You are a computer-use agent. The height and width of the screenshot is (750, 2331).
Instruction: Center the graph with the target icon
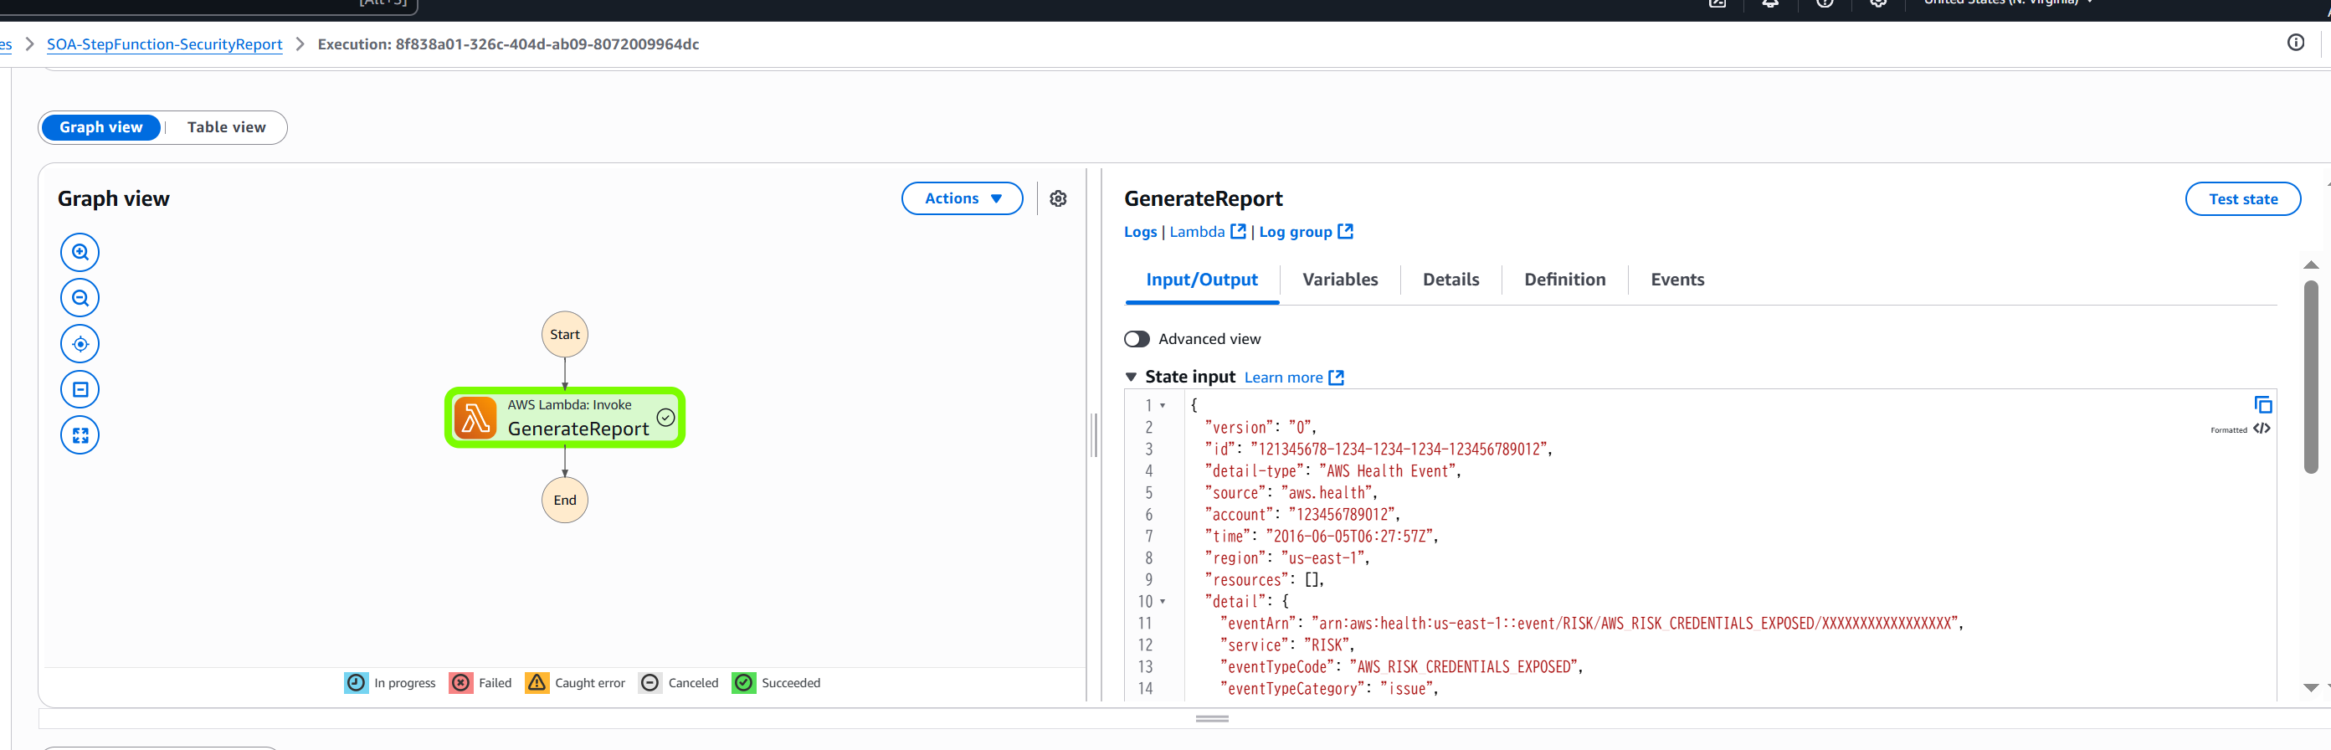80,344
